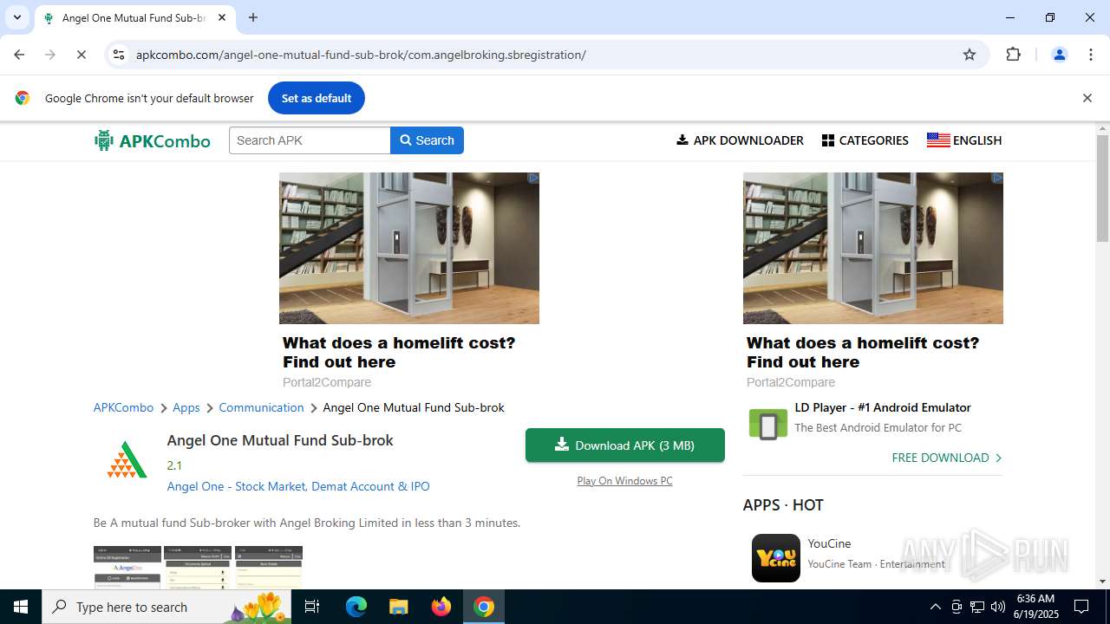View site information icon in address bar
This screenshot has height=624, width=1110.
click(119, 55)
